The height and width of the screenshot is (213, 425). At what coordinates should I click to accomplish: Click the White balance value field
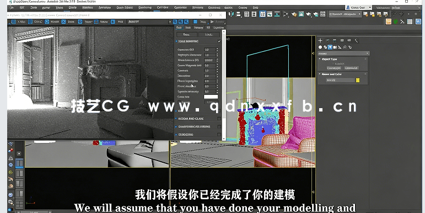pyautogui.click(x=210, y=60)
